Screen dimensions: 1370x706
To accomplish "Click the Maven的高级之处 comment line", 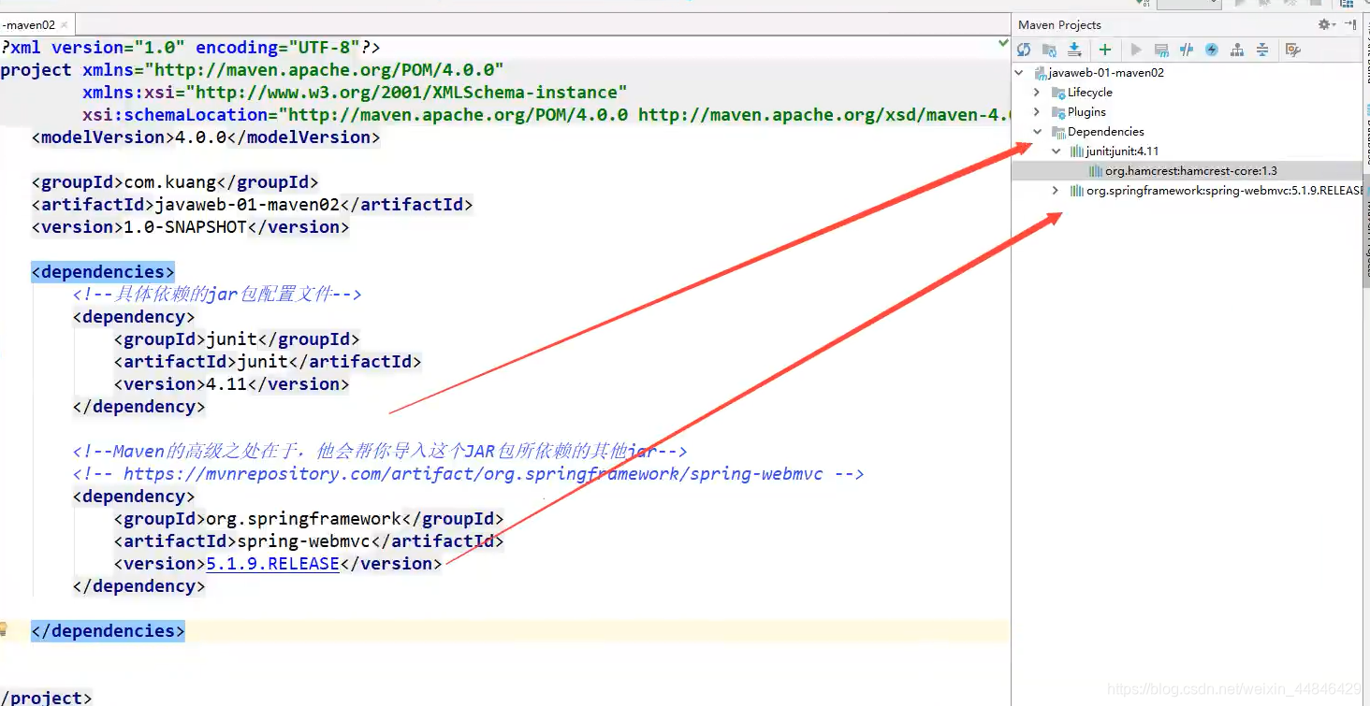I will click(x=380, y=452).
